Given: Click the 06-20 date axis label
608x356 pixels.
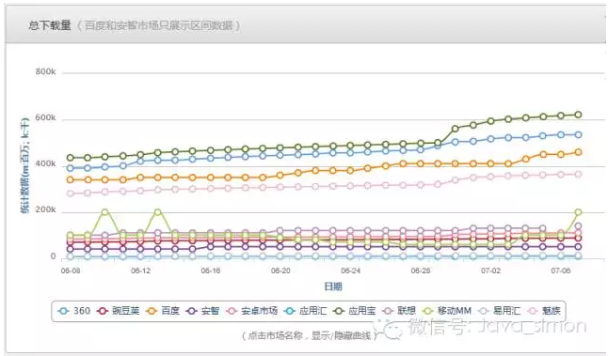Looking at the screenshot, I should 280,271.
